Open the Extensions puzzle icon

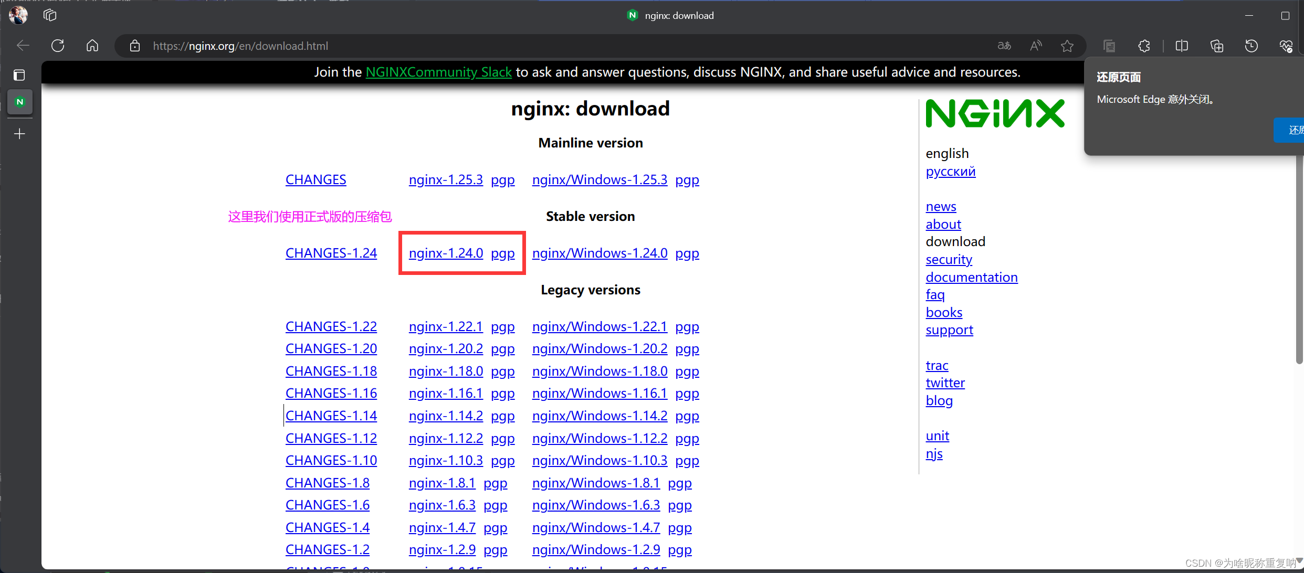coord(1144,46)
